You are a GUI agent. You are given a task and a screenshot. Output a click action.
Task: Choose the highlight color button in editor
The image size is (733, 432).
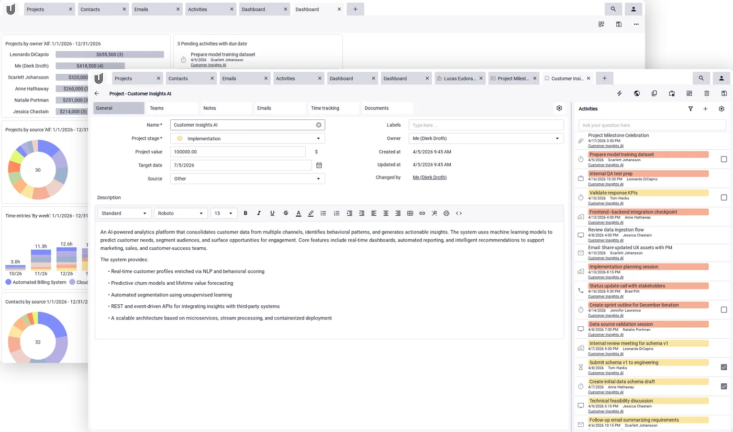coord(311,213)
